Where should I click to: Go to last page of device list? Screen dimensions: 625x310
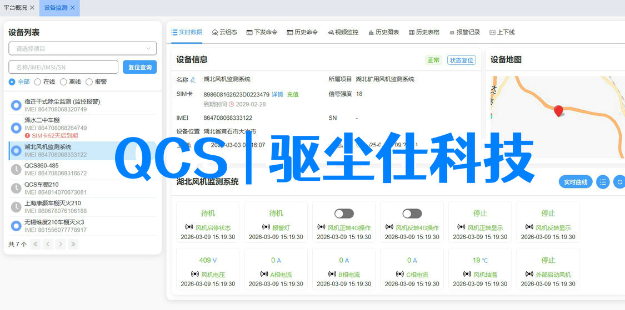tap(73, 245)
